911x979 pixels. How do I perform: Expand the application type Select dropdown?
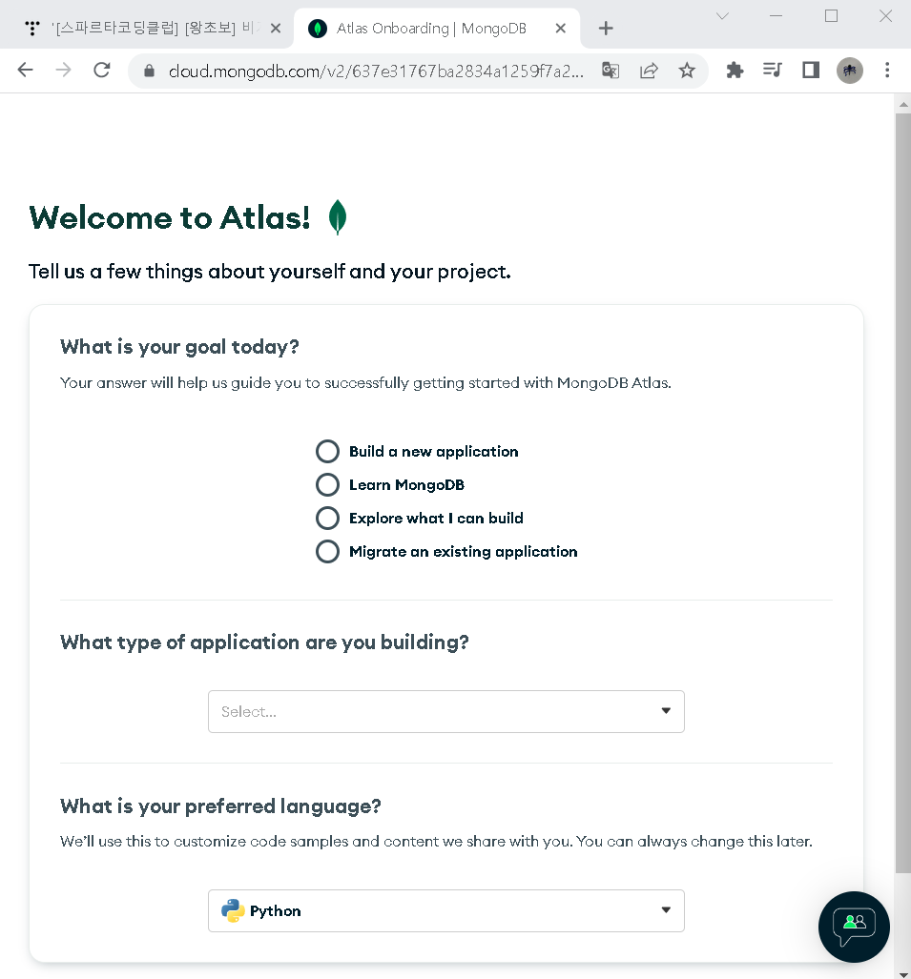(446, 712)
